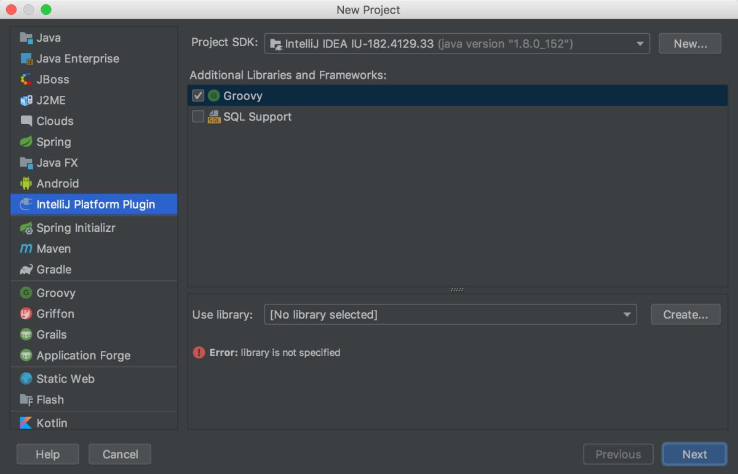Select the SQL Support row label
The height and width of the screenshot is (474, 738).
pyautogui.click(x=258, y=117)
